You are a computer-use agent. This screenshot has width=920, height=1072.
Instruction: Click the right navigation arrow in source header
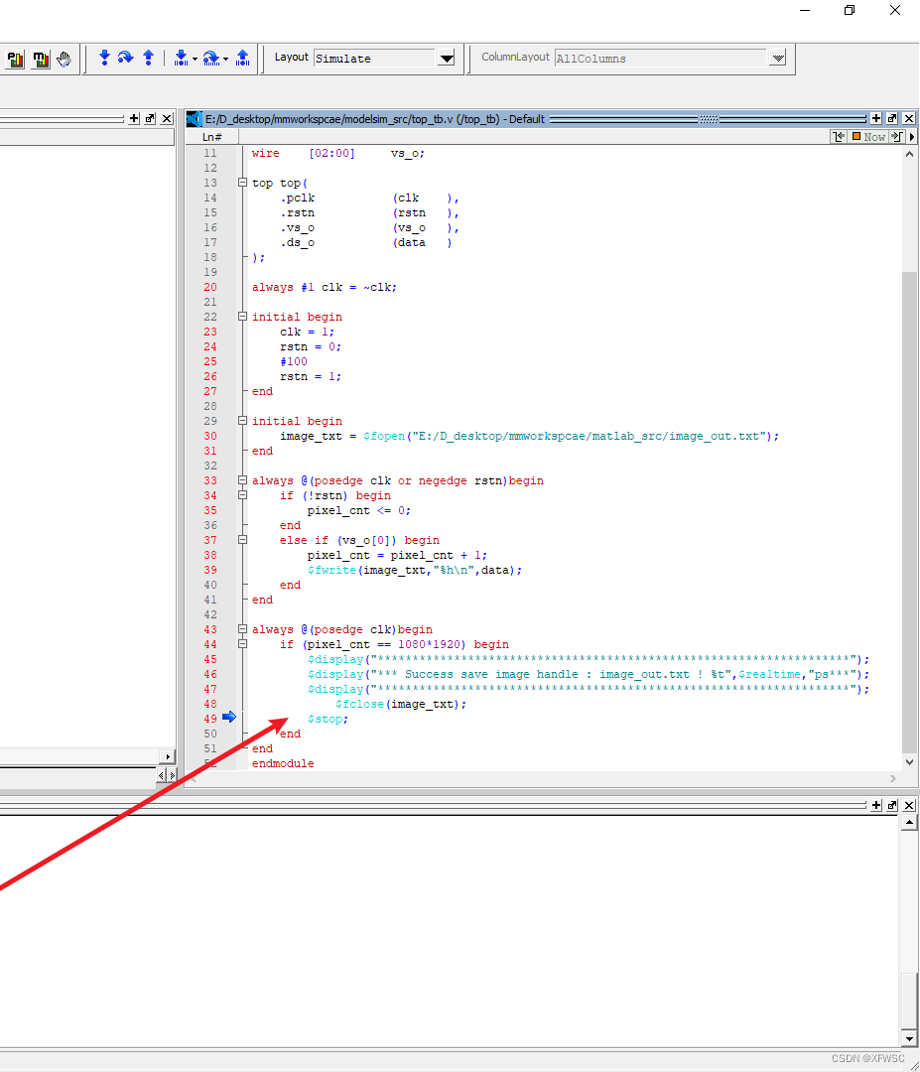[x=912, y=136]
